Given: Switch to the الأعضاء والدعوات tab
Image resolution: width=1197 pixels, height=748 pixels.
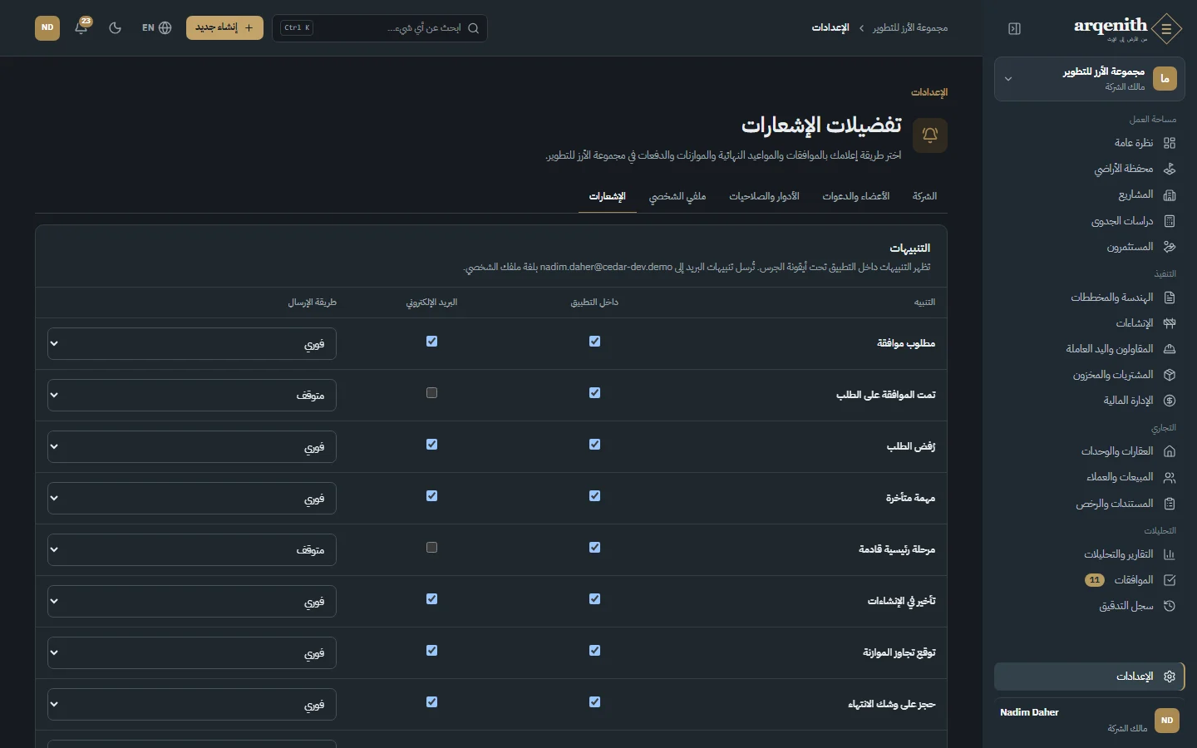Looking at the screenshot, I should pyautogui.click(x=856, y=196).
